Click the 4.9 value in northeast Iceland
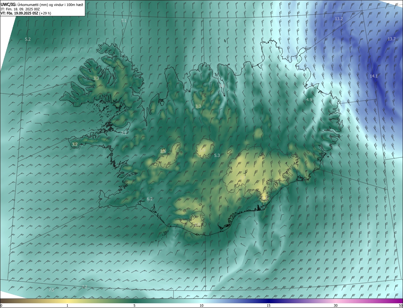403x308 pixels. pos(309,100)
